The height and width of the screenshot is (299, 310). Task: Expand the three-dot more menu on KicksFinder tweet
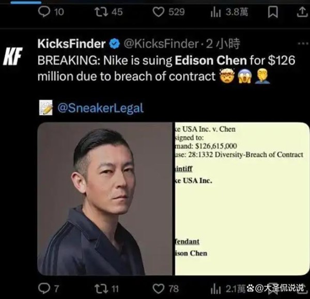click(x=303, y=43)
